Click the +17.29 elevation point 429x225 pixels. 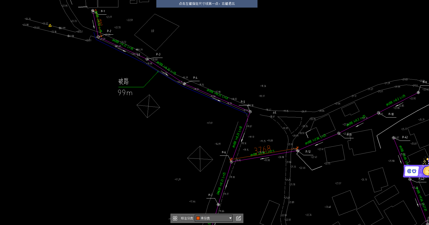coord(178,179)
